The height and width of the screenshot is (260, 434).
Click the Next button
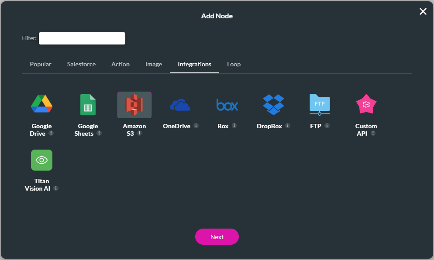tap(217, 236)
